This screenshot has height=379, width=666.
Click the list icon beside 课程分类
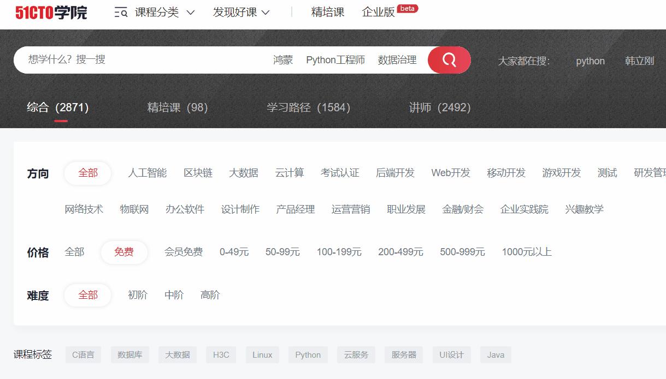coord(120,11)
